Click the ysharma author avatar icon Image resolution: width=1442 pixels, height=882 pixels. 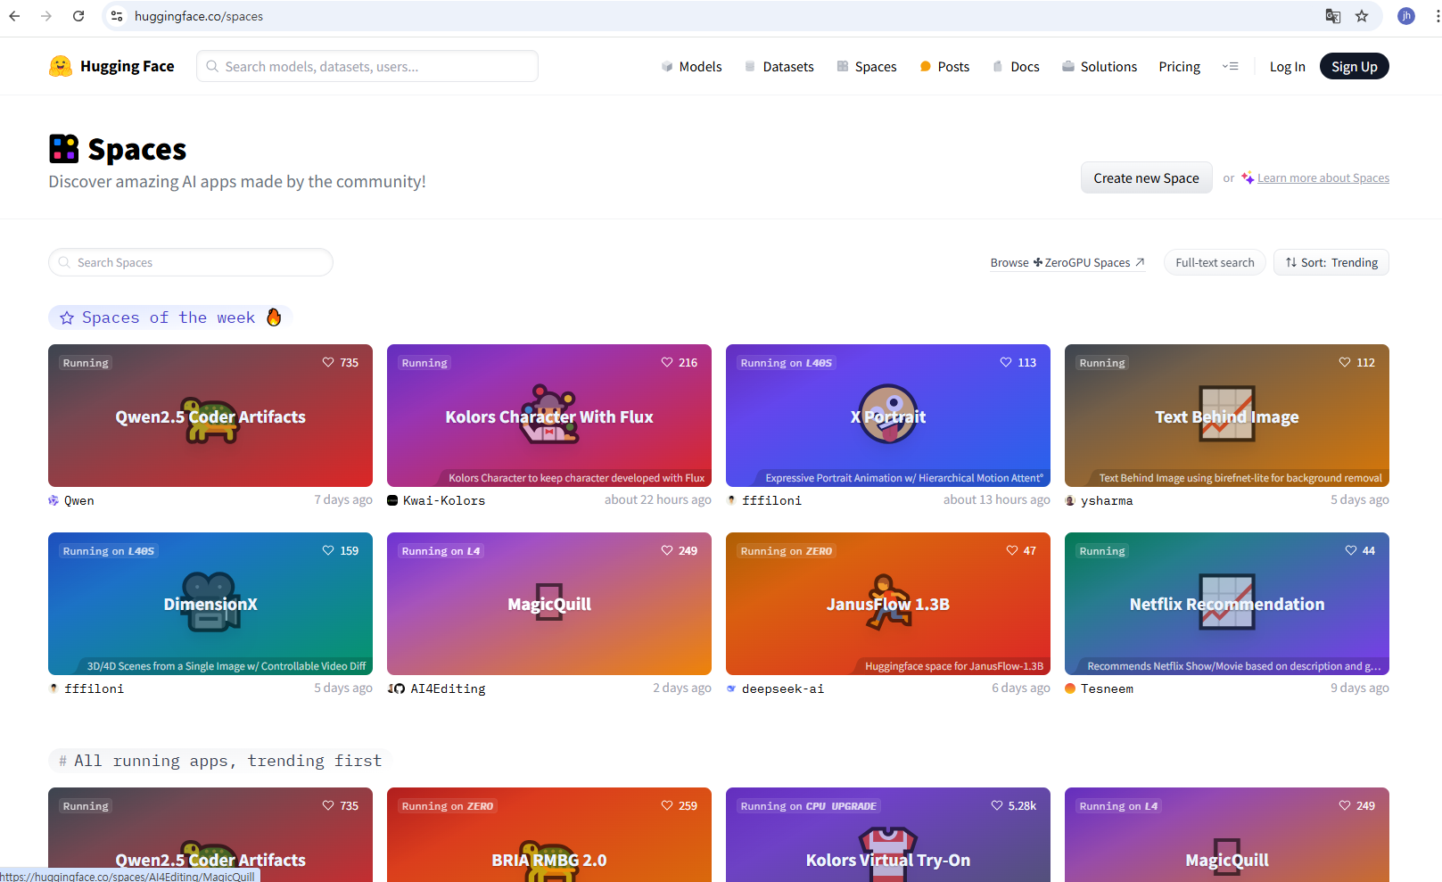[1070, 500]
